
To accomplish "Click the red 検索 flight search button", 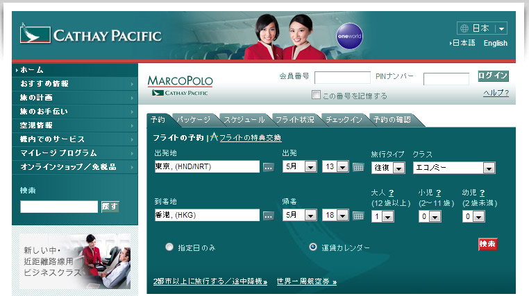I will point(487,244).
